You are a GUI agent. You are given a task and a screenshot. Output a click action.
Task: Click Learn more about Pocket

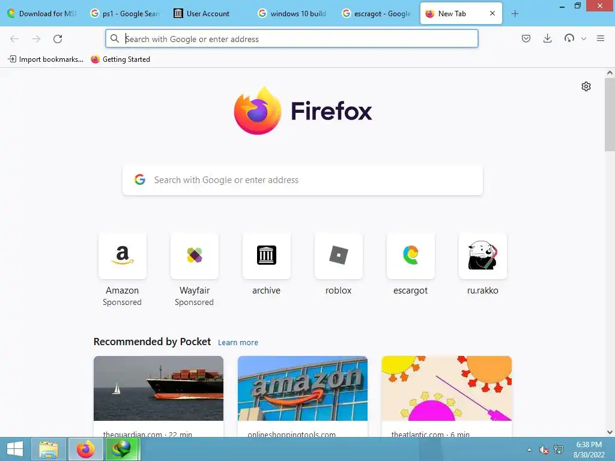pos(238,342)
